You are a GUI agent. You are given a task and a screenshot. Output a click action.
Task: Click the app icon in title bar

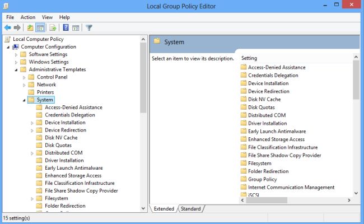click(6, 6)
